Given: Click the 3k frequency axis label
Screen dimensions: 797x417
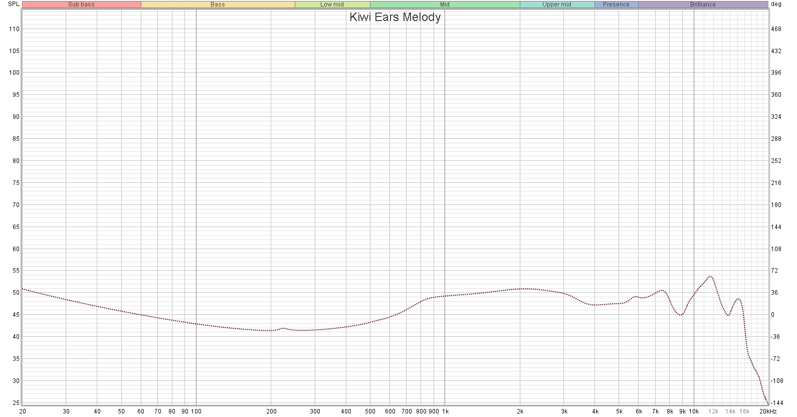Looking at the screenshot, I should pos(564,411).
